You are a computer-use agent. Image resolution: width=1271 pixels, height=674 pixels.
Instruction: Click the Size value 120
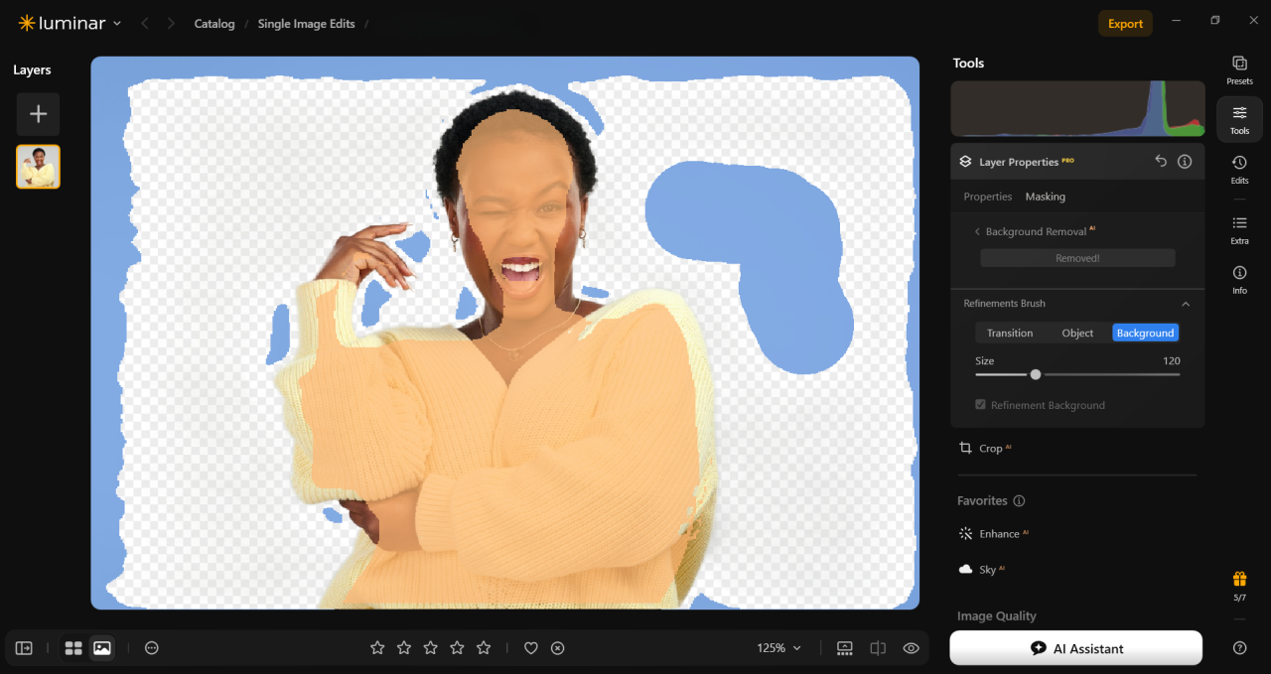pos(1172,361)
